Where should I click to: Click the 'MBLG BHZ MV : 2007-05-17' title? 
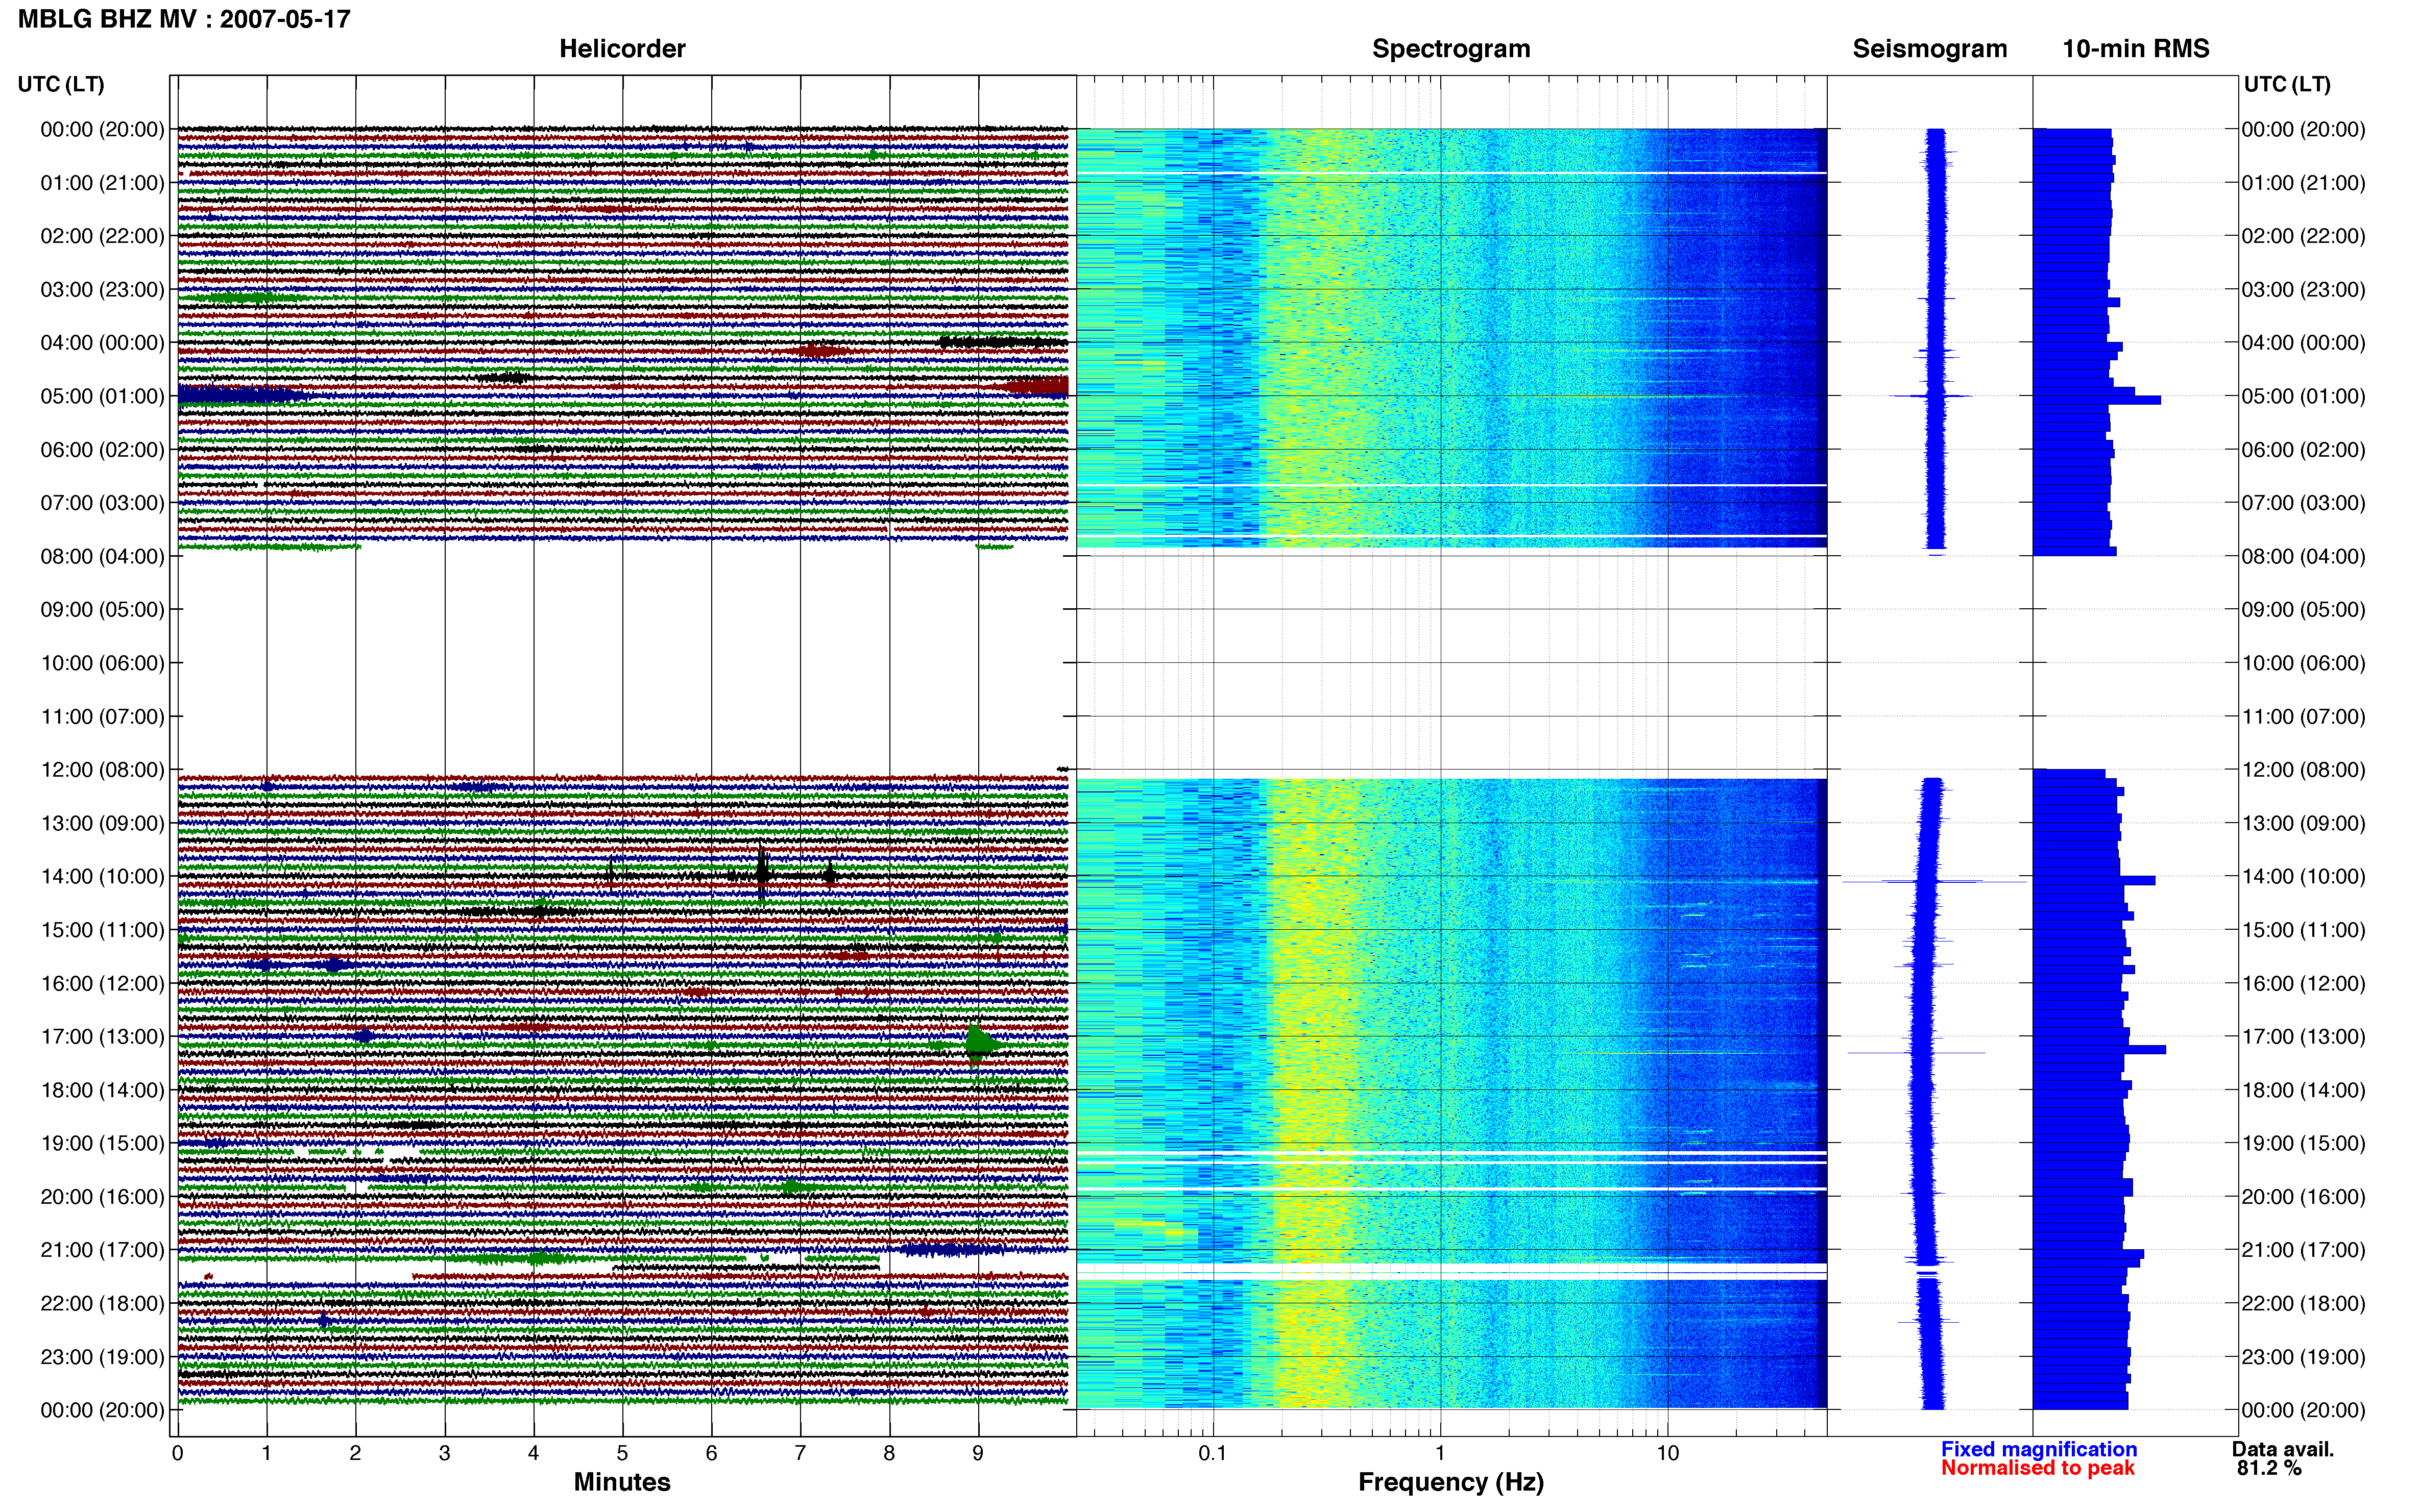(184, 19)
